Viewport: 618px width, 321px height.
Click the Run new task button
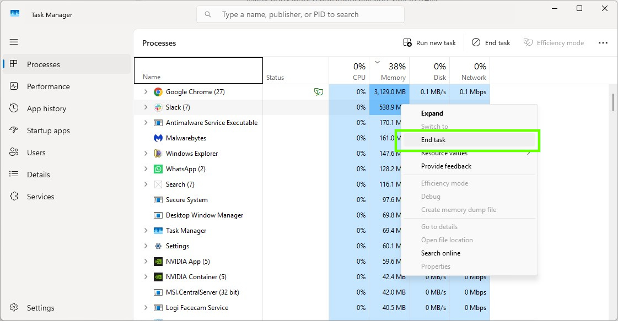(430, 43)
